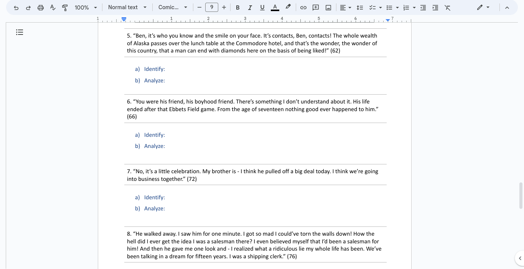Click page reference "(66)" in quote 6

point(132,116)
